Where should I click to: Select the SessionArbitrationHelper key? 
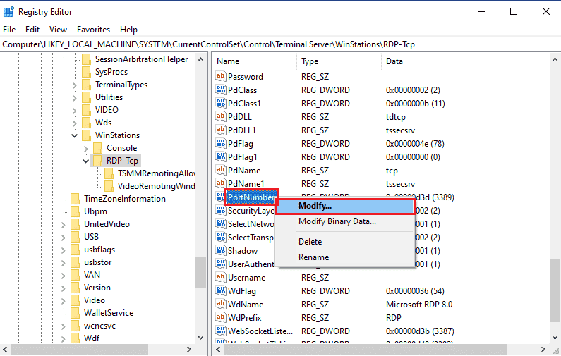pos(141,59)
